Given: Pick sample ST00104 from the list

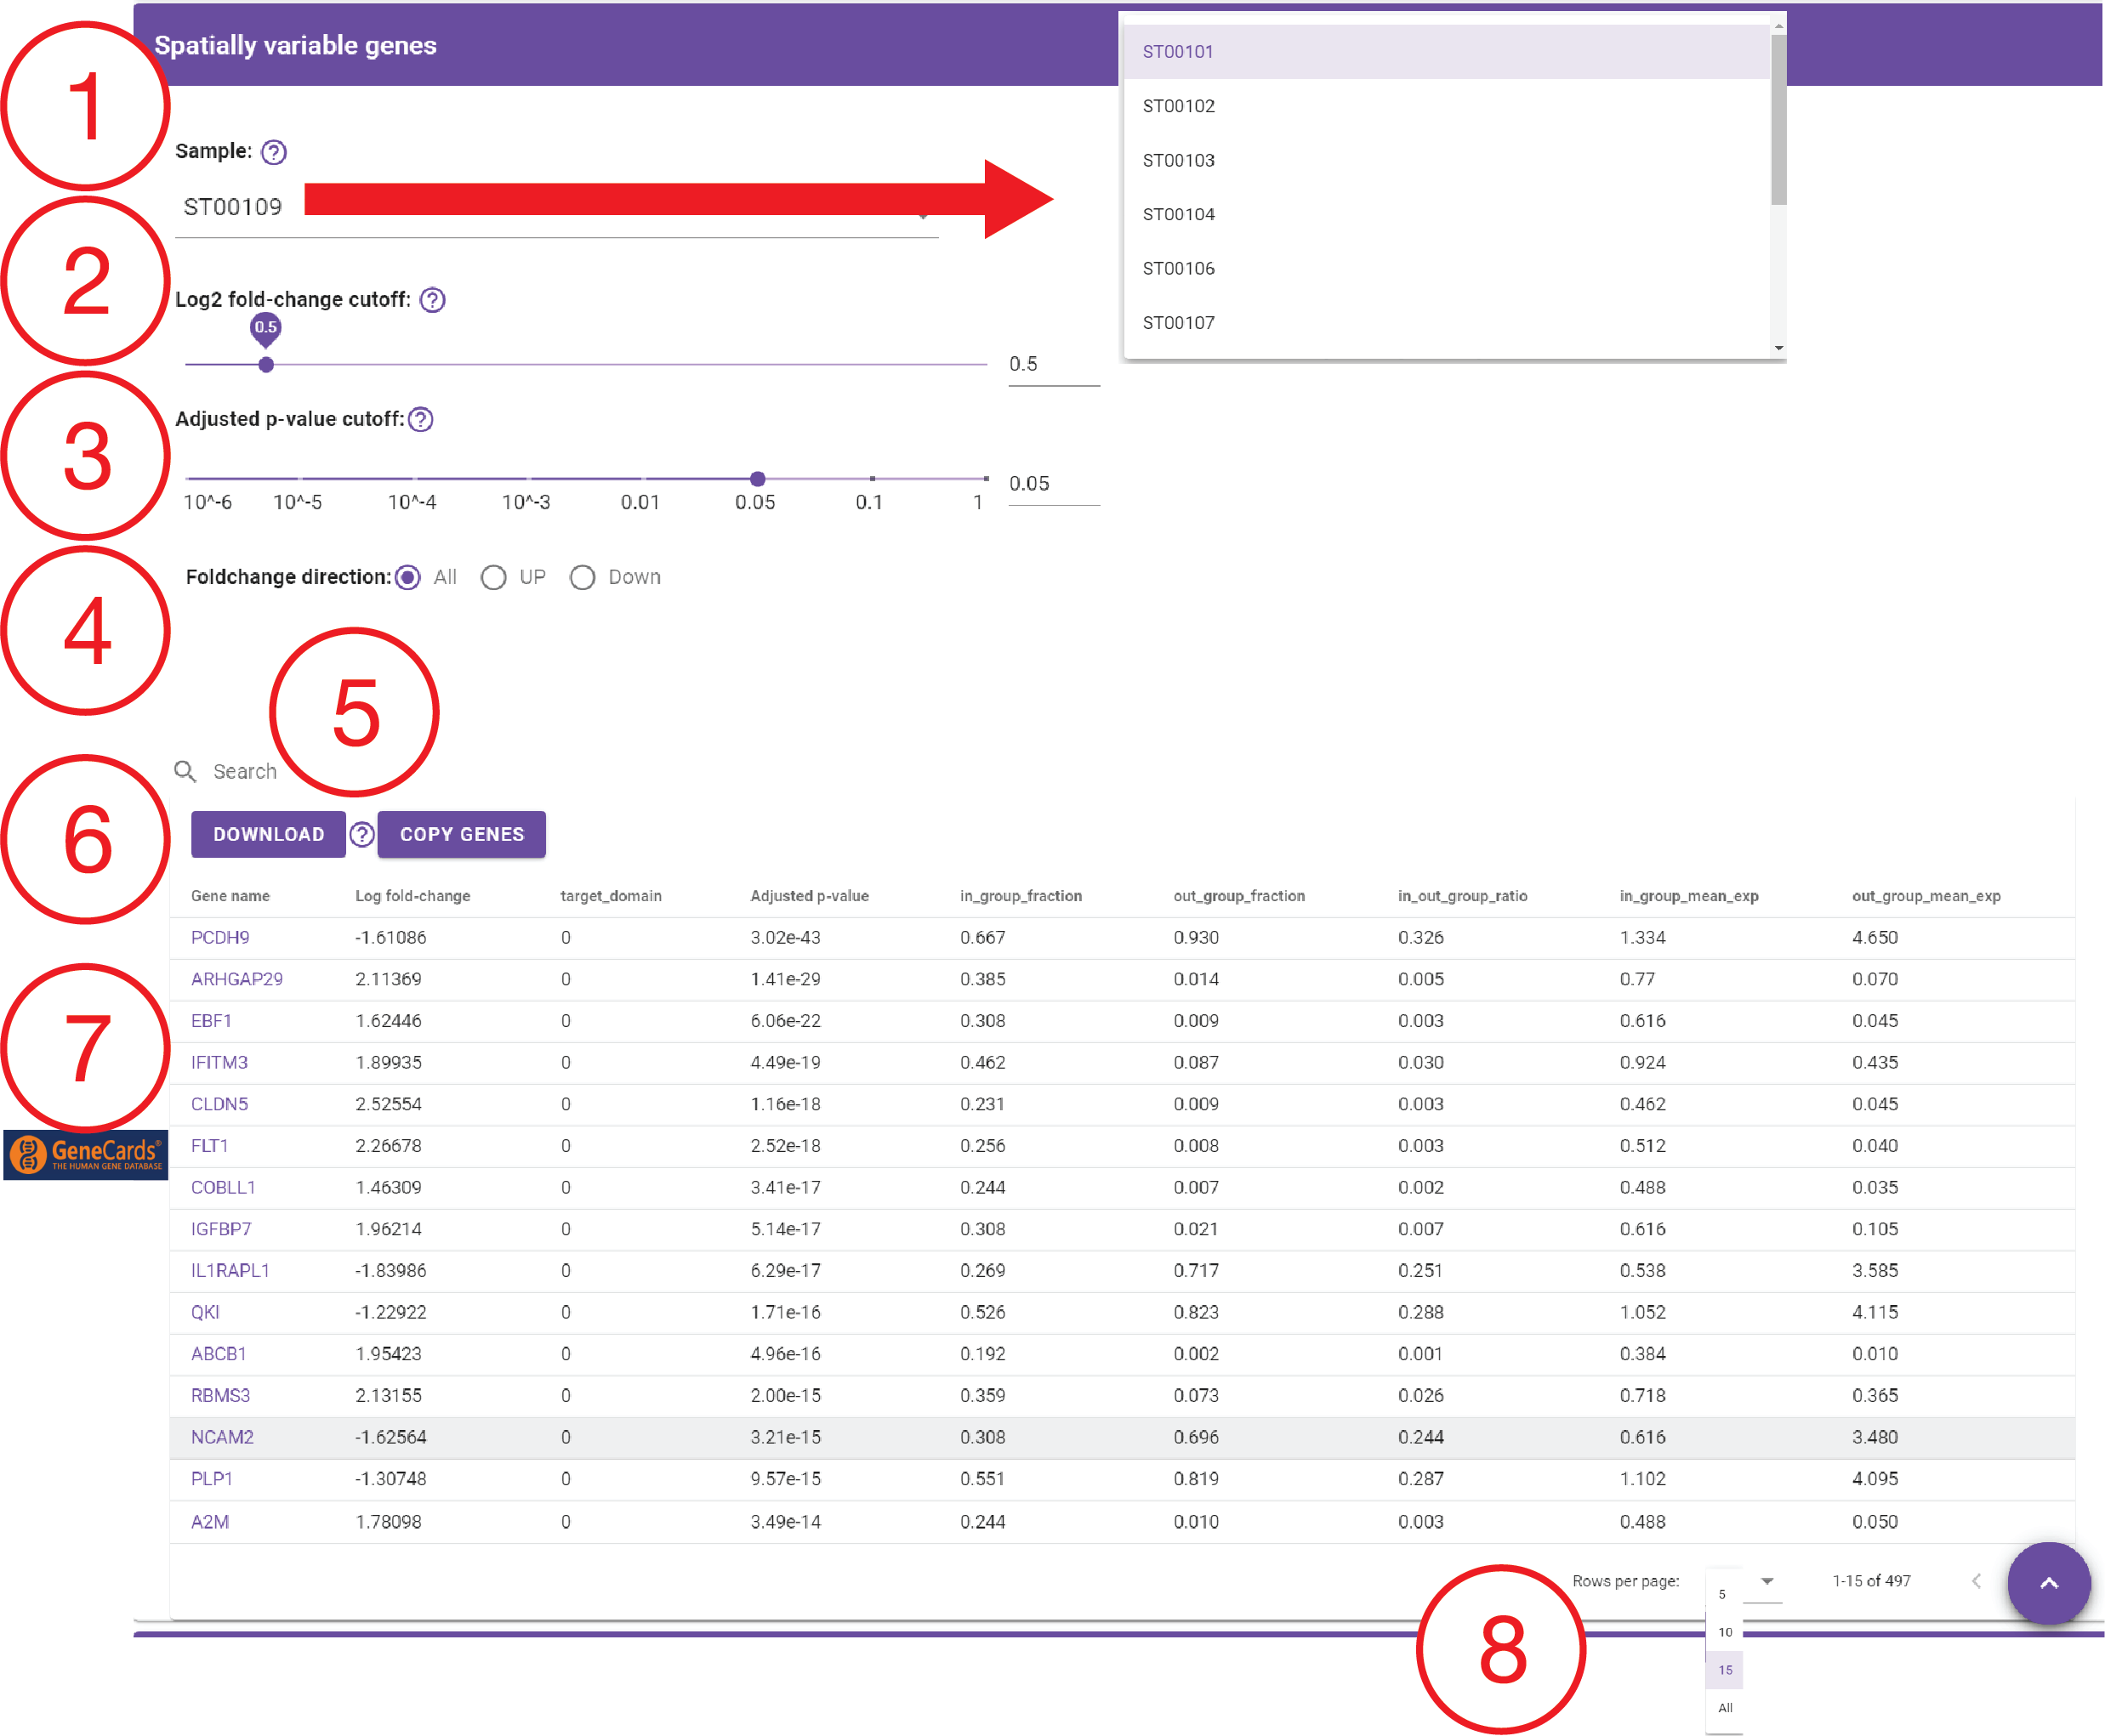Looking at the screenshot, I should pos(1447,214).
